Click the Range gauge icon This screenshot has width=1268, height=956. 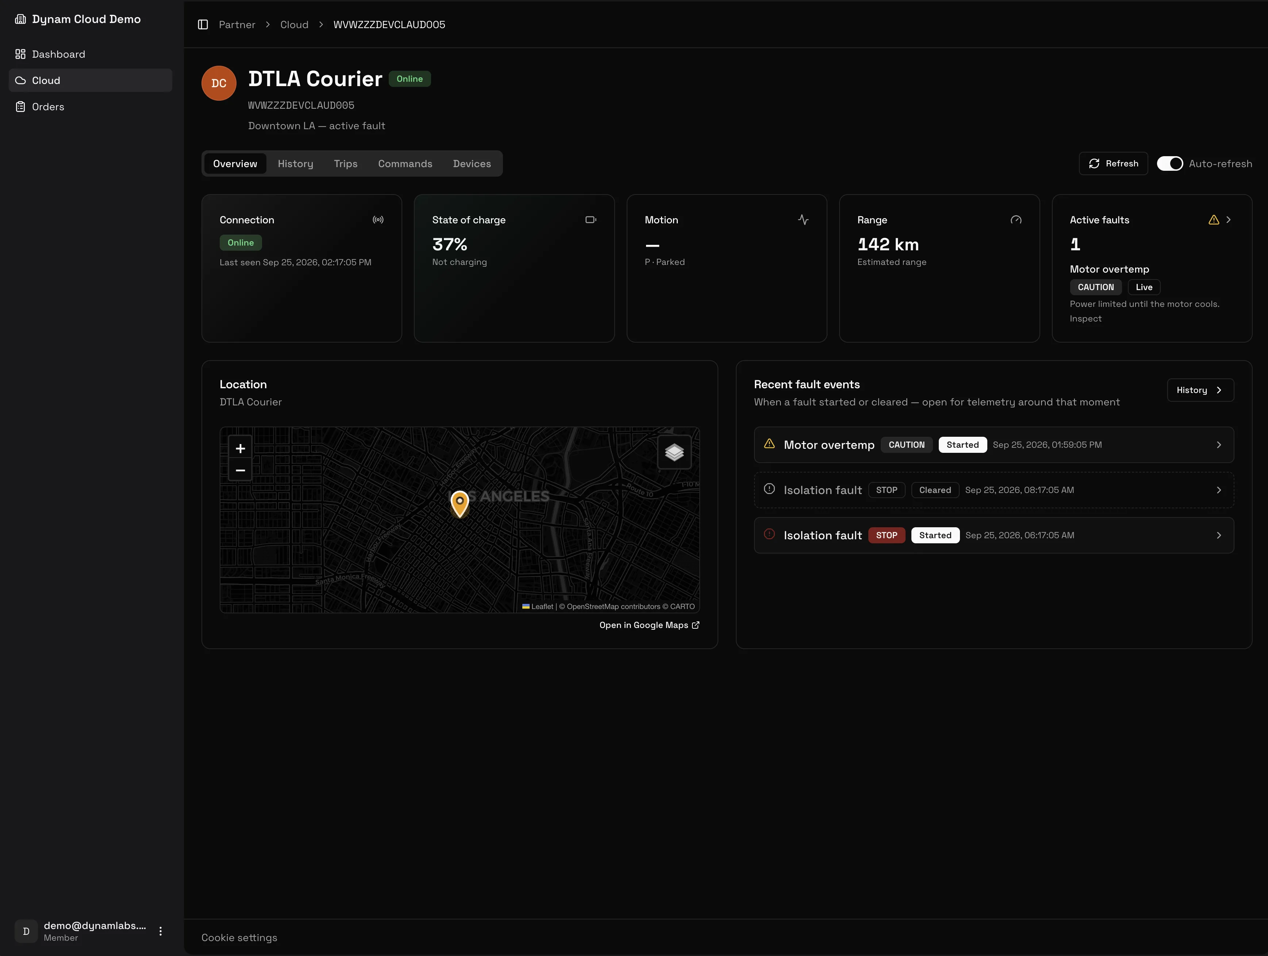[x=1016, y=220]
